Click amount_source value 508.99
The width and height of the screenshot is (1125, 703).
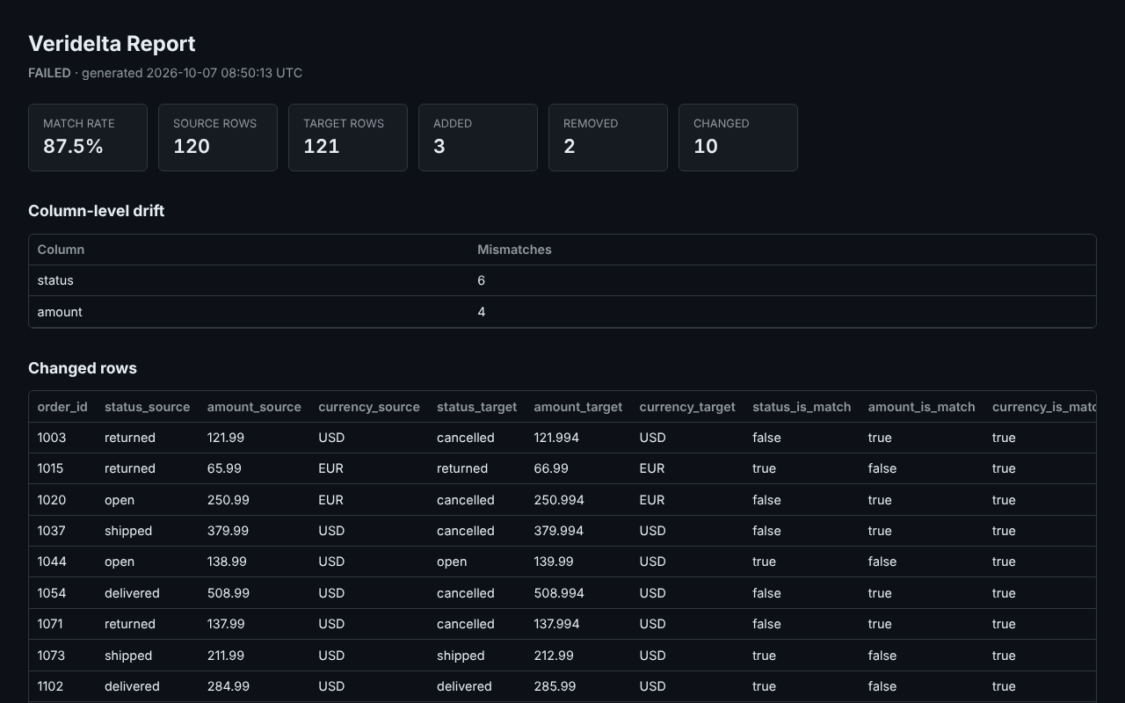[x=229, y=593]
